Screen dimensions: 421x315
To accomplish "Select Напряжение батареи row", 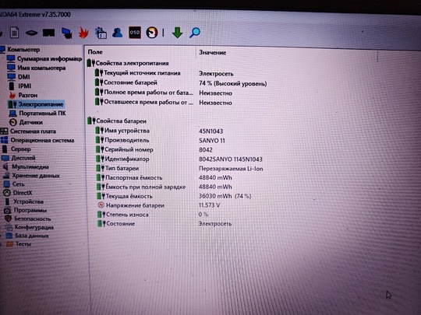I will click(x=159, y=205).
